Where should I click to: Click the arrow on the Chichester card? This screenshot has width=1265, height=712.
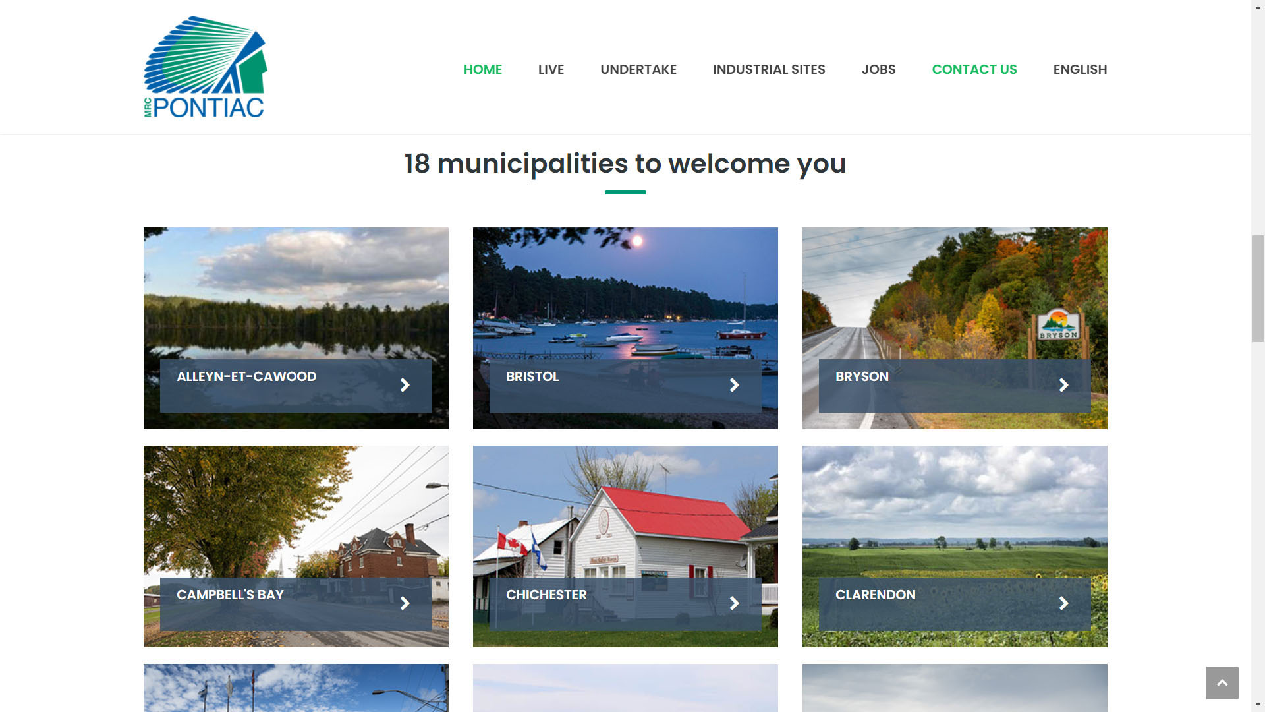735,603
